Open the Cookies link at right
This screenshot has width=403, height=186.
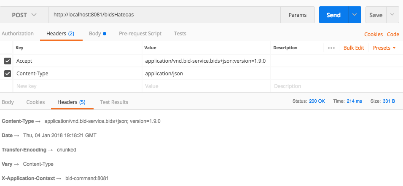(373, 35)
